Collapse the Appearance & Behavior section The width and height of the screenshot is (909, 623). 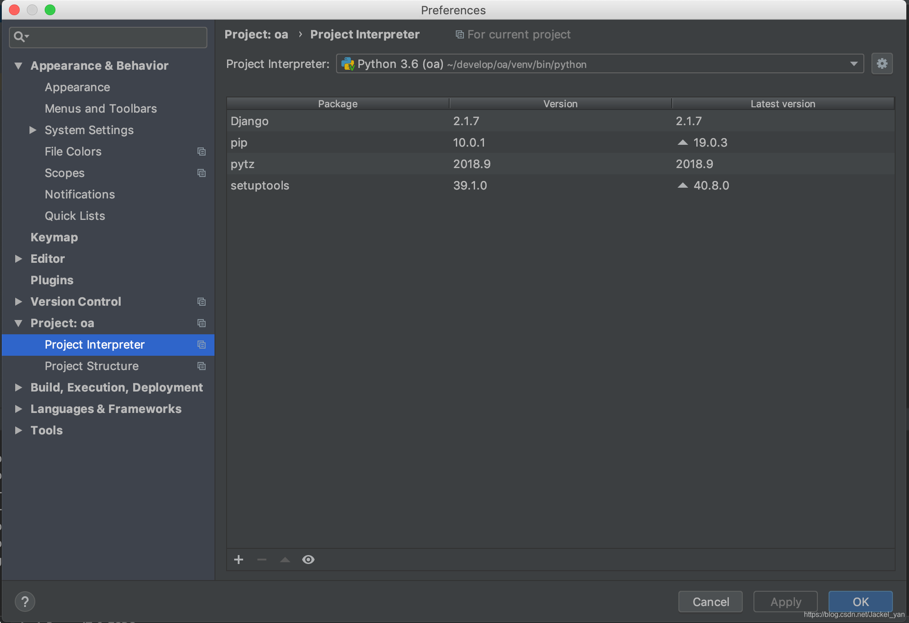pos(18,66)
